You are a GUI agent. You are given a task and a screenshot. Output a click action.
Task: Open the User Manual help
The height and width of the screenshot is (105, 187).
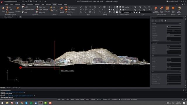pyautogui.click(x=179, y=10)
